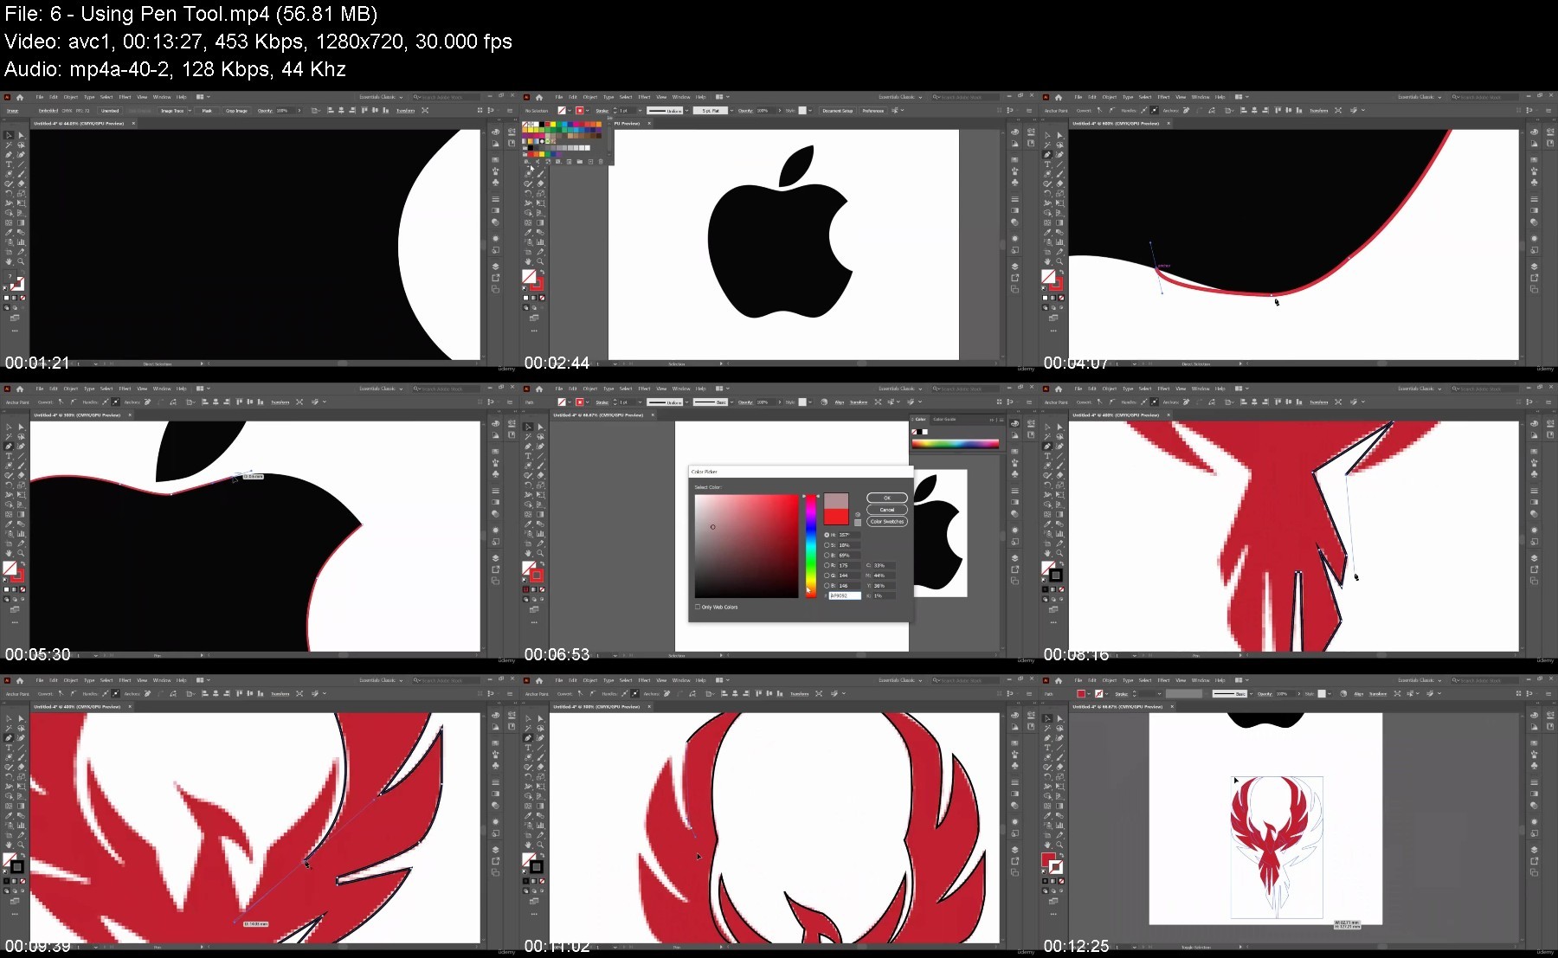The width and height of the screenshot is (1558, 958).
Task: Open the File menu in the 00:01:21 frame
Action: (39, 97)
